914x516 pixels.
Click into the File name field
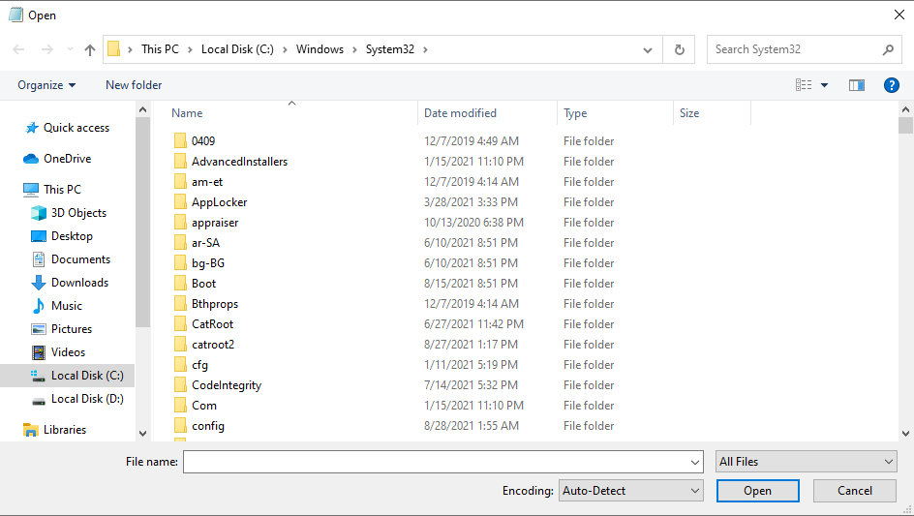442,462
